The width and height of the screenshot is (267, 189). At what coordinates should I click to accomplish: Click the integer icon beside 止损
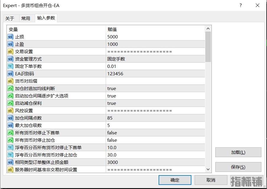click(10, 37)
